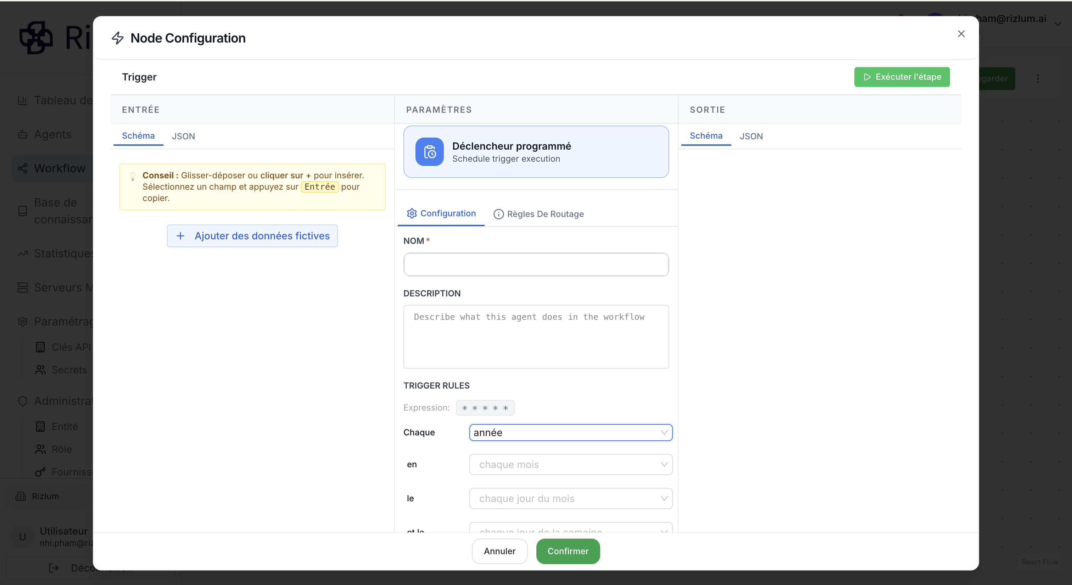Open Rôle in the sidebar
This screenshot has height=585, width=1072.
click(x=54, y=449)
